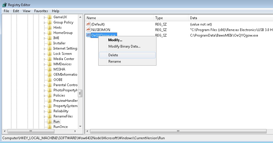Click the MMDevices folder icon

tap(50, 64)
